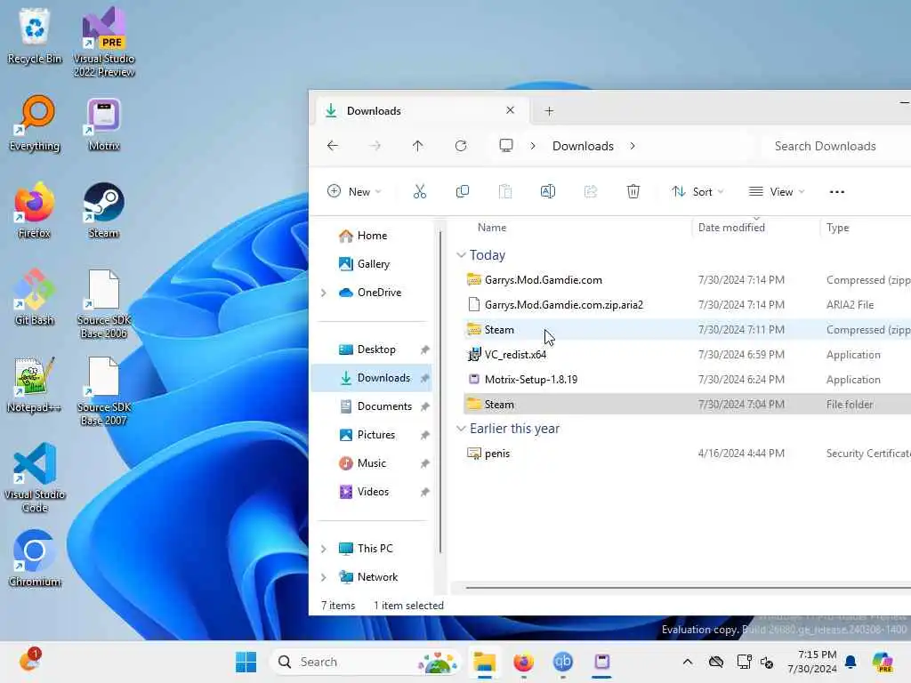911x683 pixels.
Task: Open File Explorer from the taskbar
Action: 484,662
